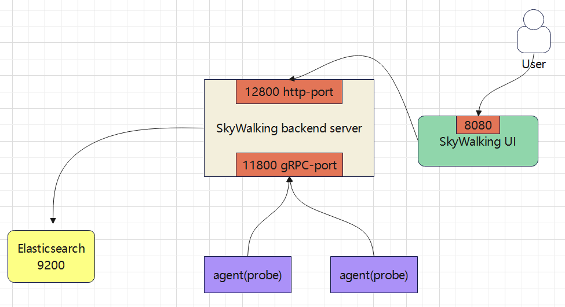The height and width of the screenshot is (307, 565).
Task: Click the SkyWalking UI label
Action: [477, 142]
